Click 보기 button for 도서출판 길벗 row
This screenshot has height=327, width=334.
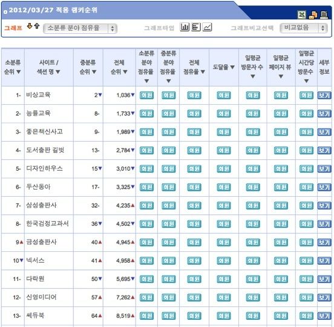point(324,151)
